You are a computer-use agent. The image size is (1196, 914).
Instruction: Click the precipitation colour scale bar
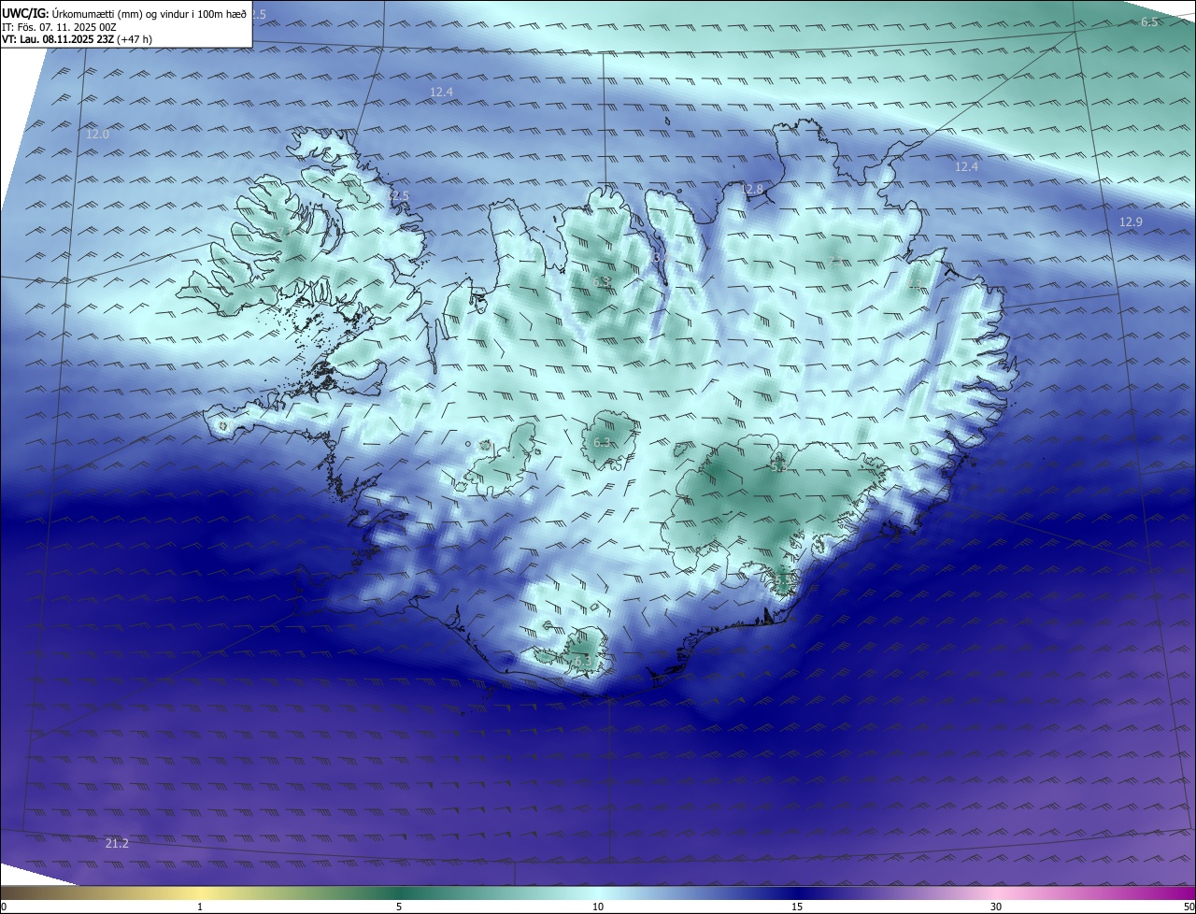coord(598,893)
